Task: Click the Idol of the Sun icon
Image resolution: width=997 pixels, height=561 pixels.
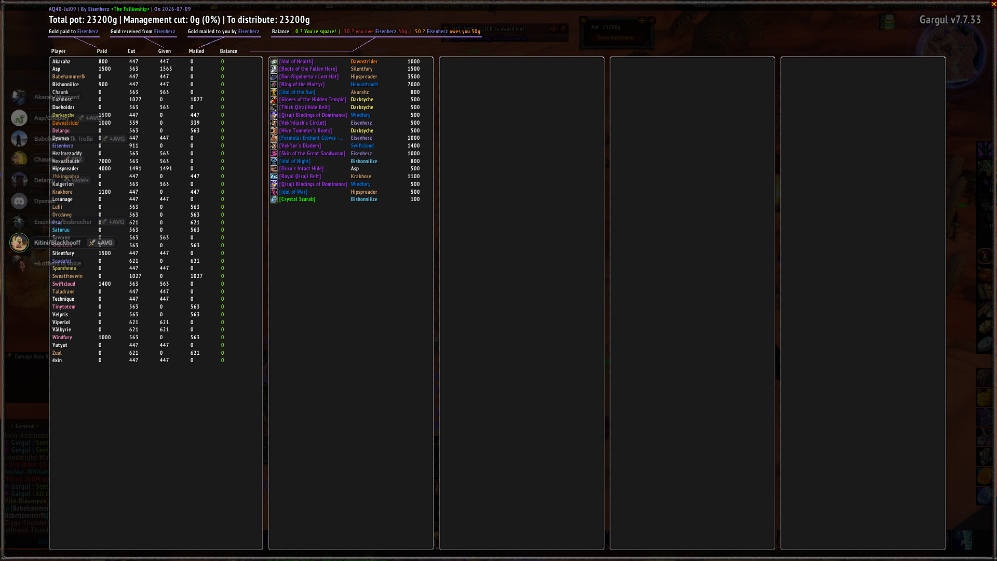Action: click(x=274, y=92)
